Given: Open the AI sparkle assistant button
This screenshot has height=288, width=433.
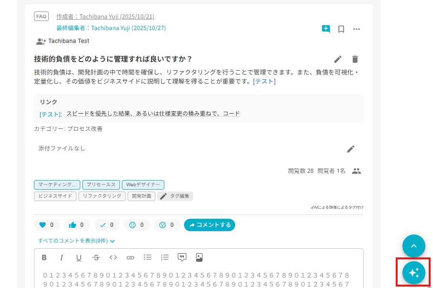Looking at the screenshot, I should (x=413, y=272).
